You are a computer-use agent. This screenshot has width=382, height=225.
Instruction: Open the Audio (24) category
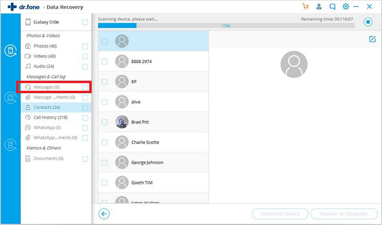[x=56, y=66]
